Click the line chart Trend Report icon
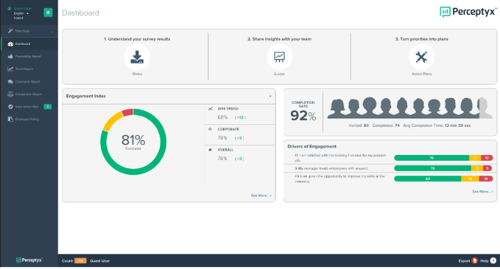 (x=10, y=69)
